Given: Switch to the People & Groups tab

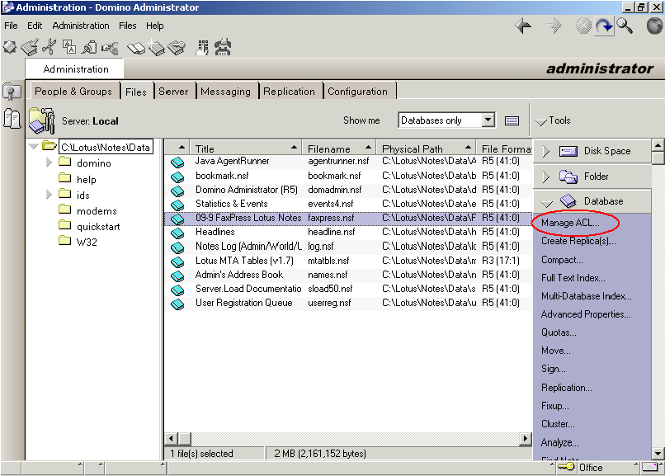Looking at the screenshot, I should [x=73, y=92].
